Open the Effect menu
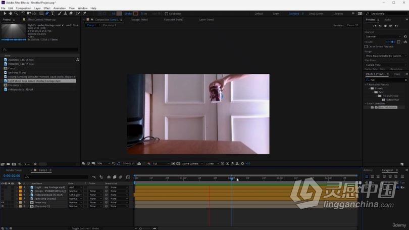 [x=47, y=9]
